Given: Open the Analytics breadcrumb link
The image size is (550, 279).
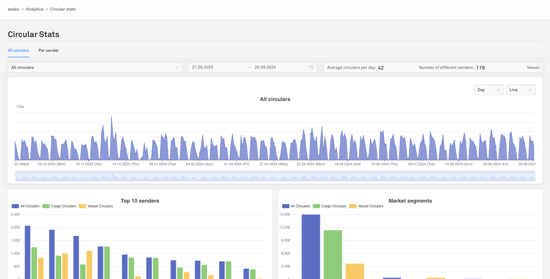Looking at the screenshot, I should [x=35, y=9].
